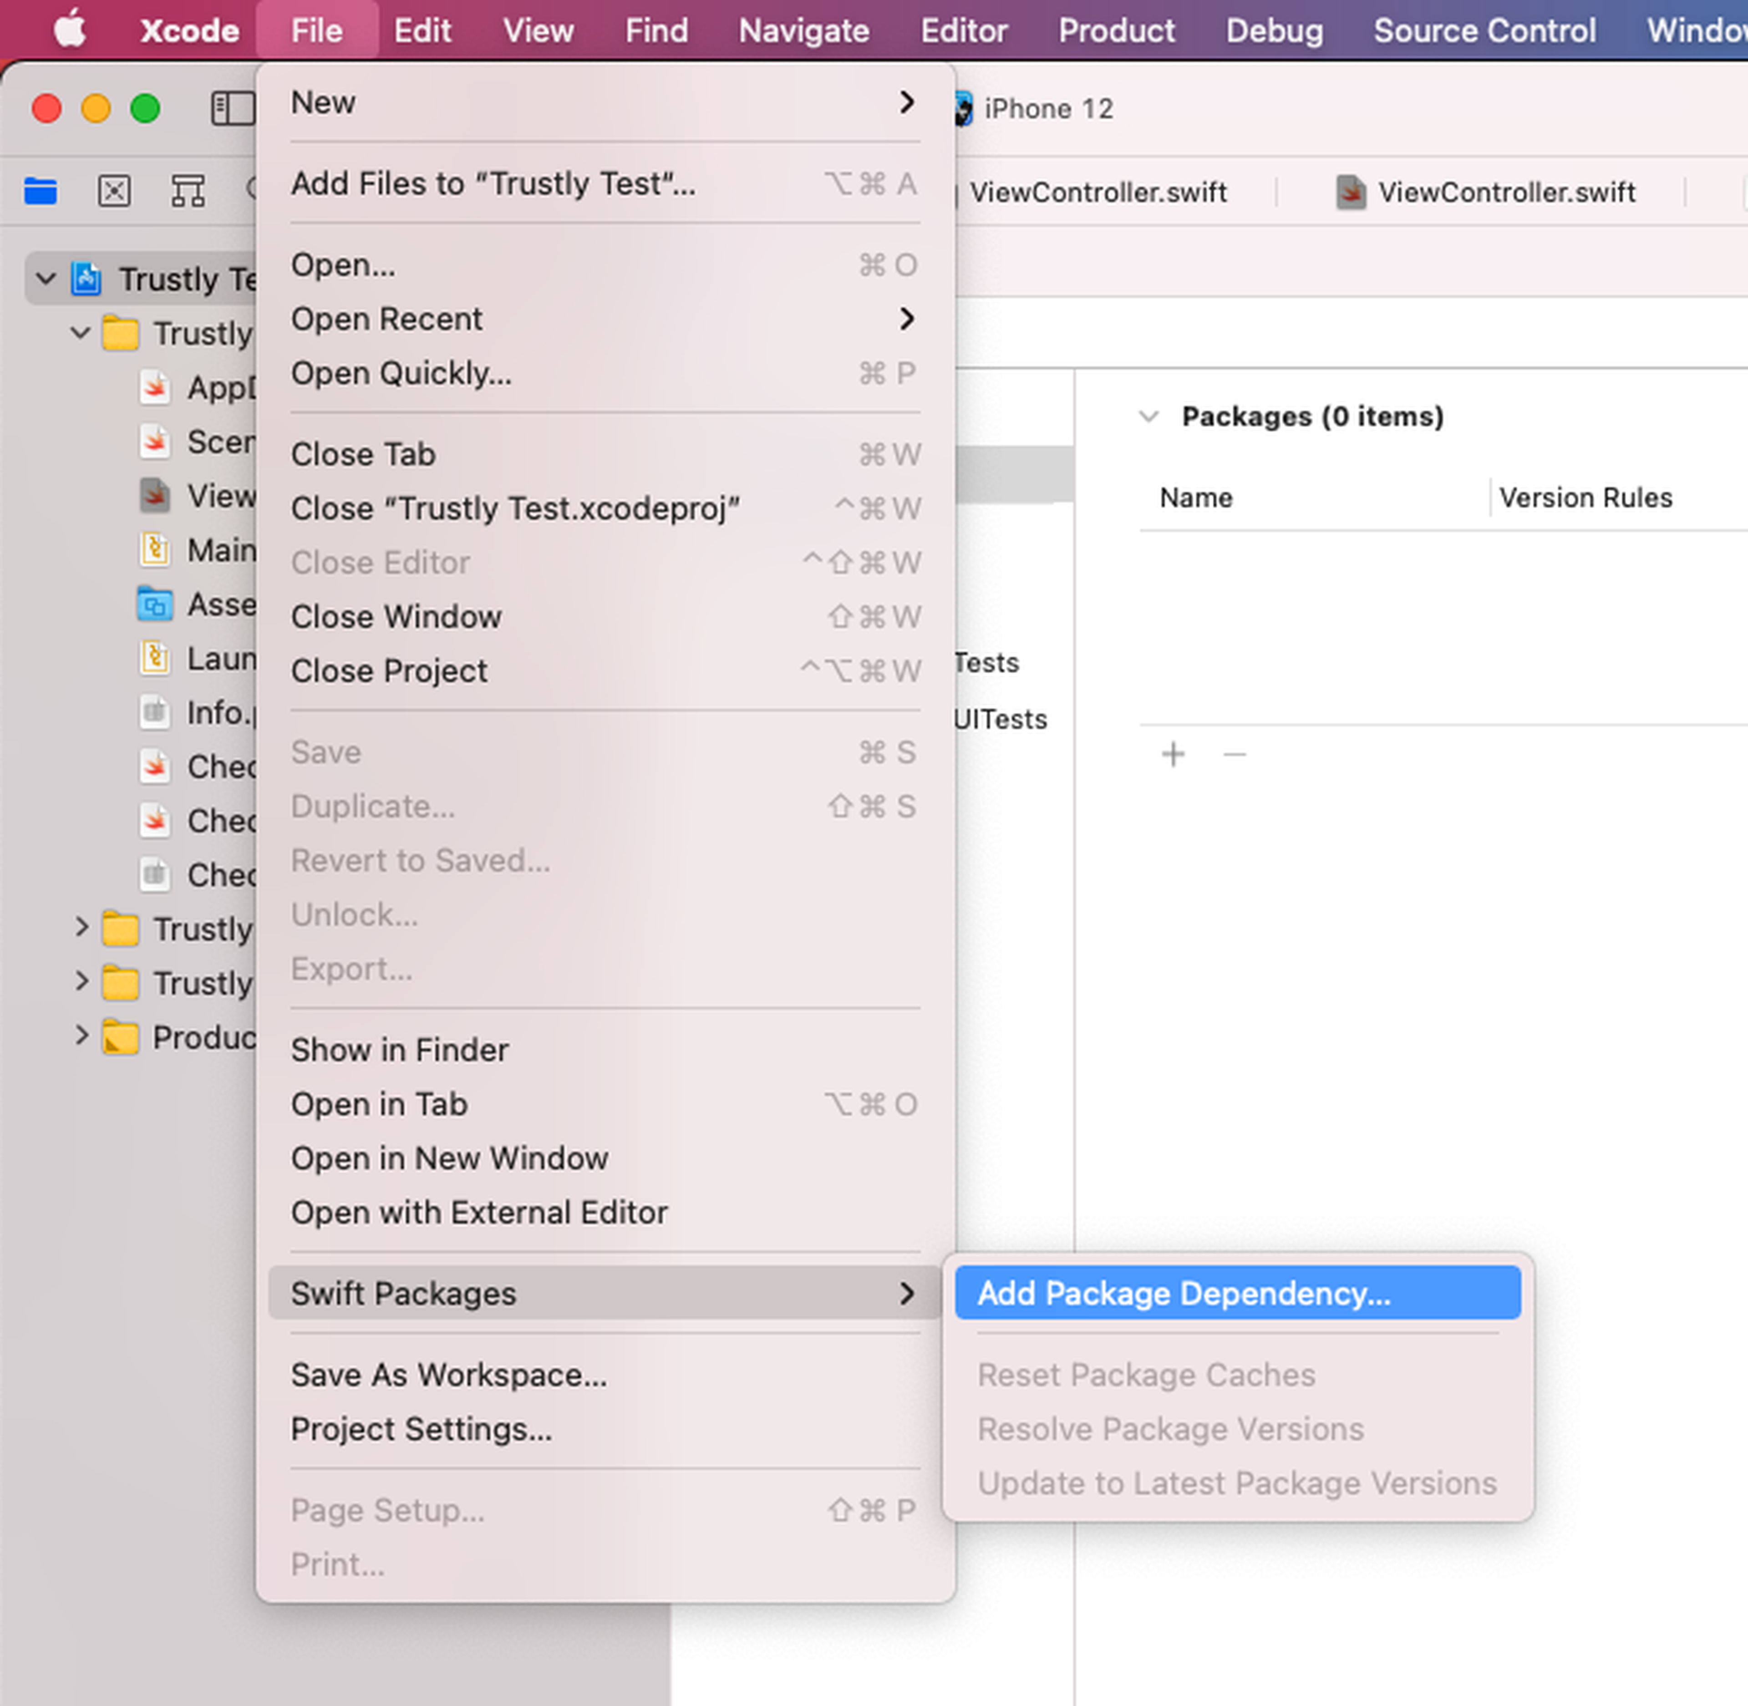This screenshot has height=1706, width=1748.
Task: Open the Edit menu
Action: click(x=422, y=30)
